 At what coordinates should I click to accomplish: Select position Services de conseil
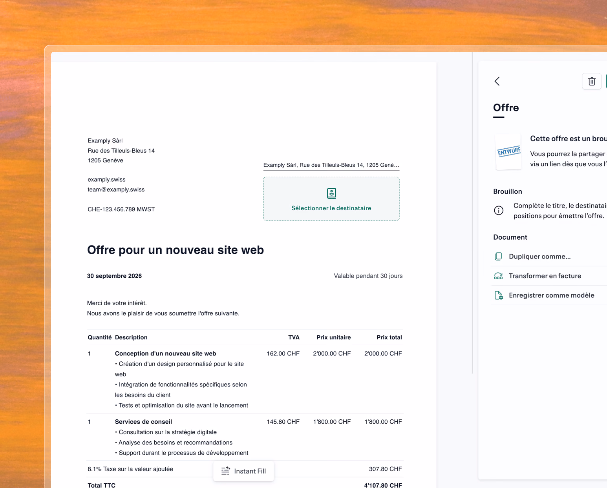coord(143,422)
